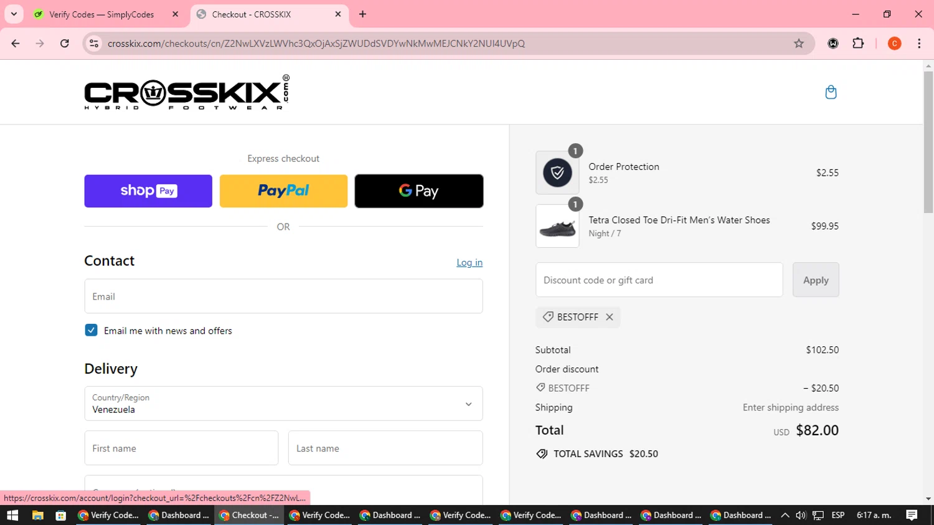Open the Chrome three-dot menu
The height and width of the screenshot is (525, 934).
919,44
